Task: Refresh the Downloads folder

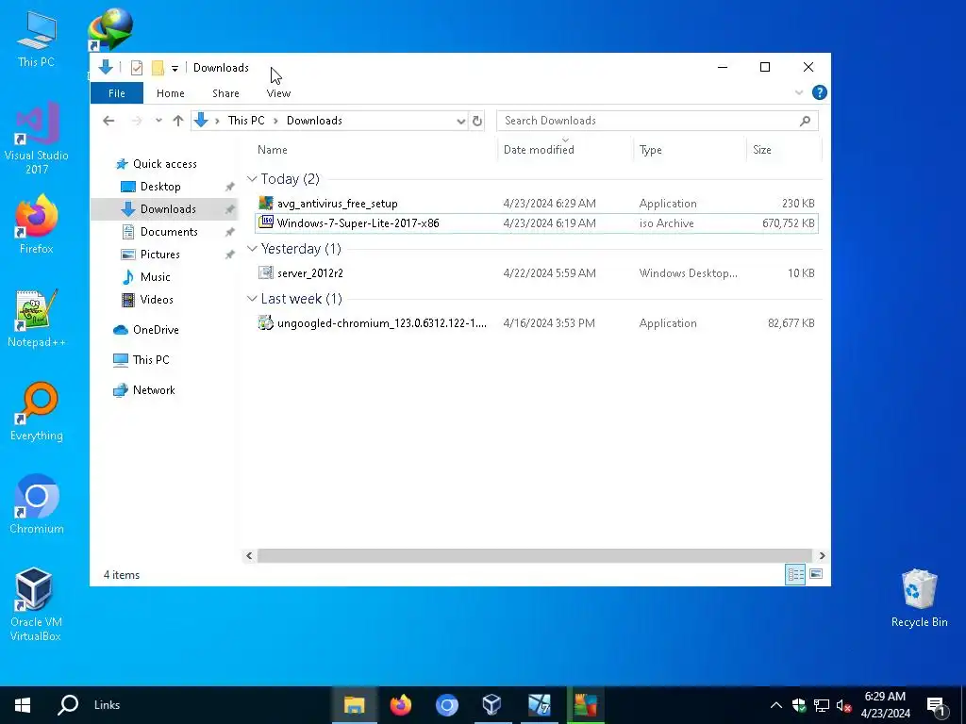Action: (x=476, y=122)
